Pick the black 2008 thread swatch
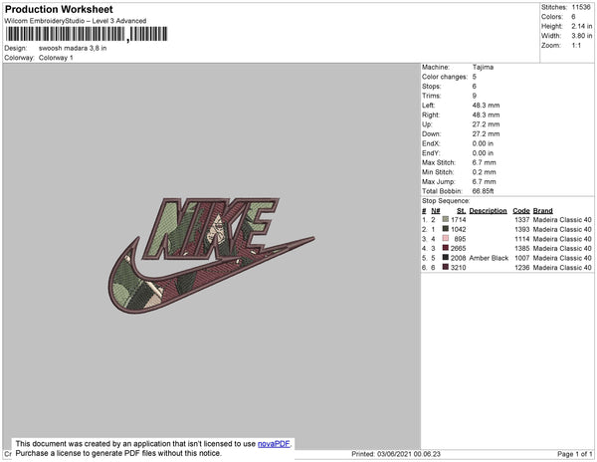597x462 pixels. tap(446, 258)
